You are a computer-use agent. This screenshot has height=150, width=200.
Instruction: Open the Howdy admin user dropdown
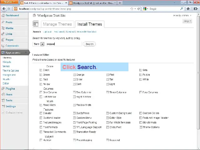tap(182, 16)
